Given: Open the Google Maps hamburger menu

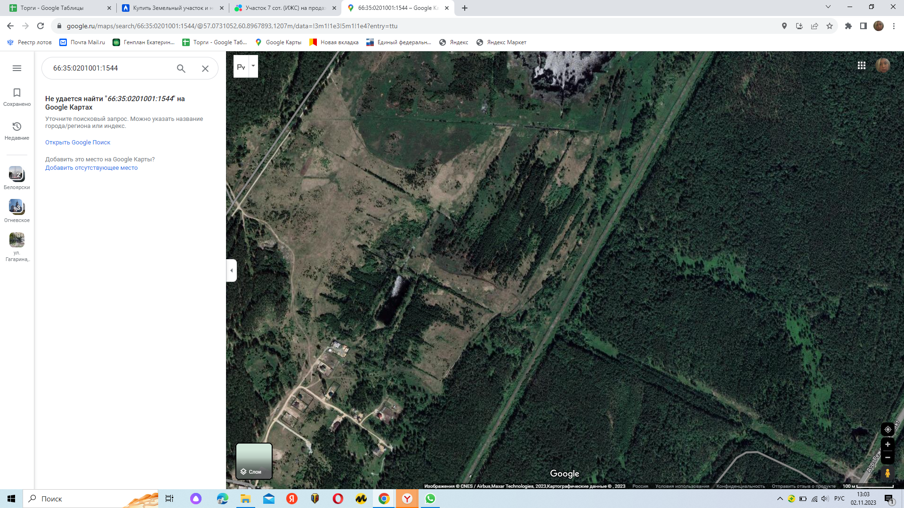Looking at the screenshot, I should coord(17,68).
